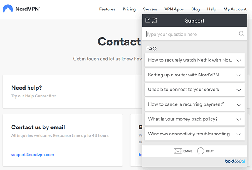Select 'How to securely watch Netflix' question text
The image size is (252, 170).
click(x=191, y=60)
